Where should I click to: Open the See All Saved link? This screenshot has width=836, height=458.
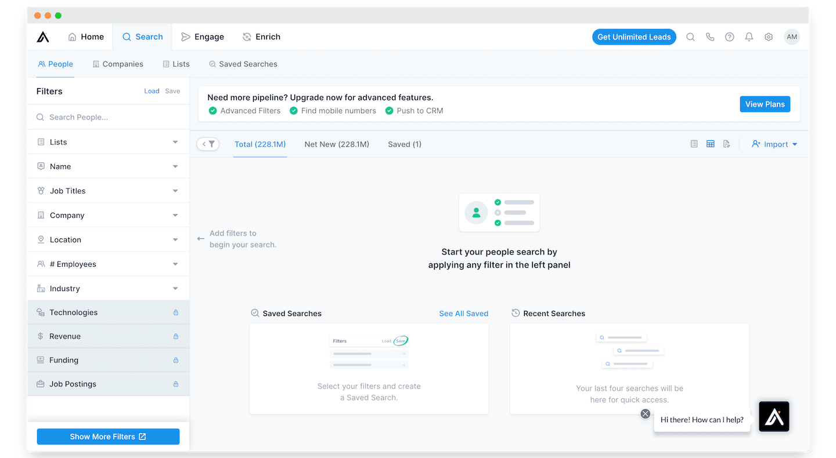(x=463, y=313)
